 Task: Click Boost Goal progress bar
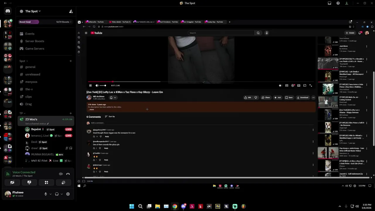pos(45,22)
